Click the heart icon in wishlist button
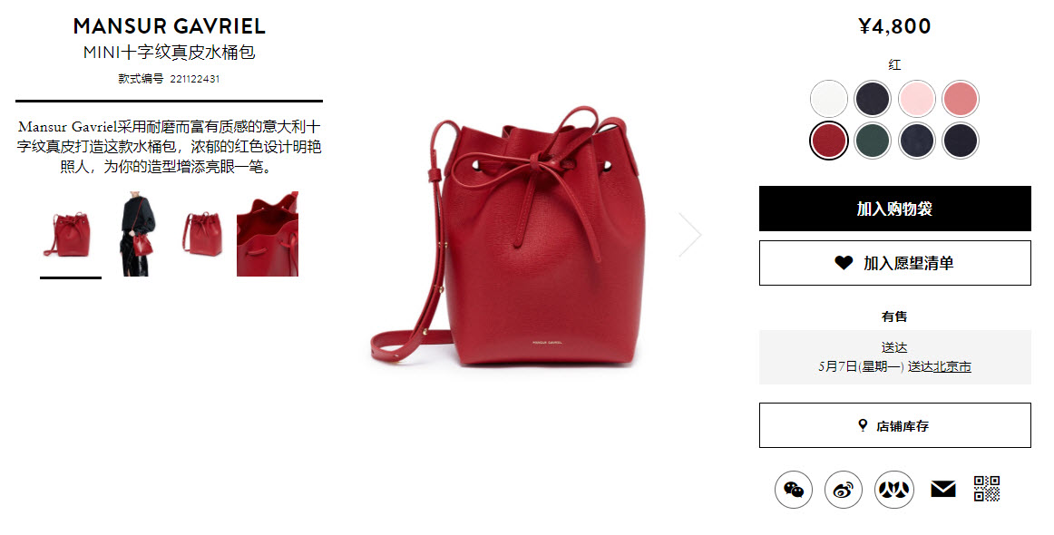This screenshot has width=1054, height=535. (844, 263)
